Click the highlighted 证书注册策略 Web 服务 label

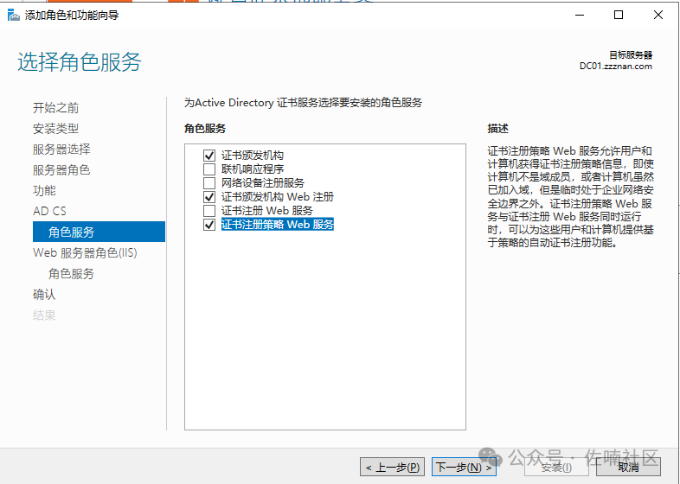coord(278,225)
